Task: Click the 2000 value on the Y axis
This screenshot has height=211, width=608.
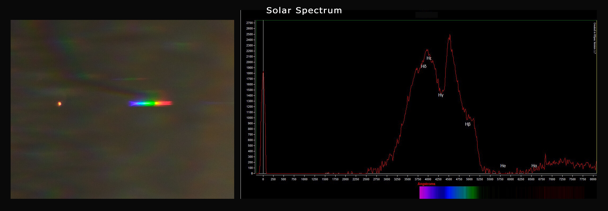Action: point(250,62)
